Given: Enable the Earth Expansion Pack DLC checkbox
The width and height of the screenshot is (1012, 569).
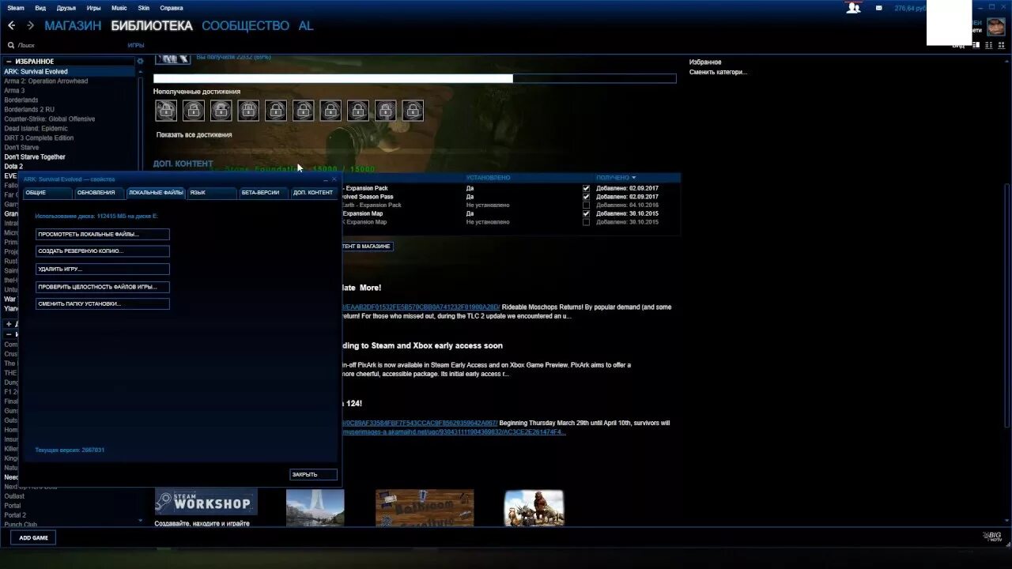Looking at the screenshot, I should tap(586, 205).
